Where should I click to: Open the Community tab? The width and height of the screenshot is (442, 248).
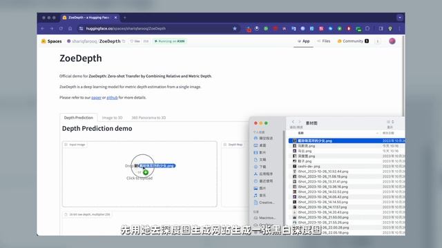pyautogui.click(x=353, y=41)
